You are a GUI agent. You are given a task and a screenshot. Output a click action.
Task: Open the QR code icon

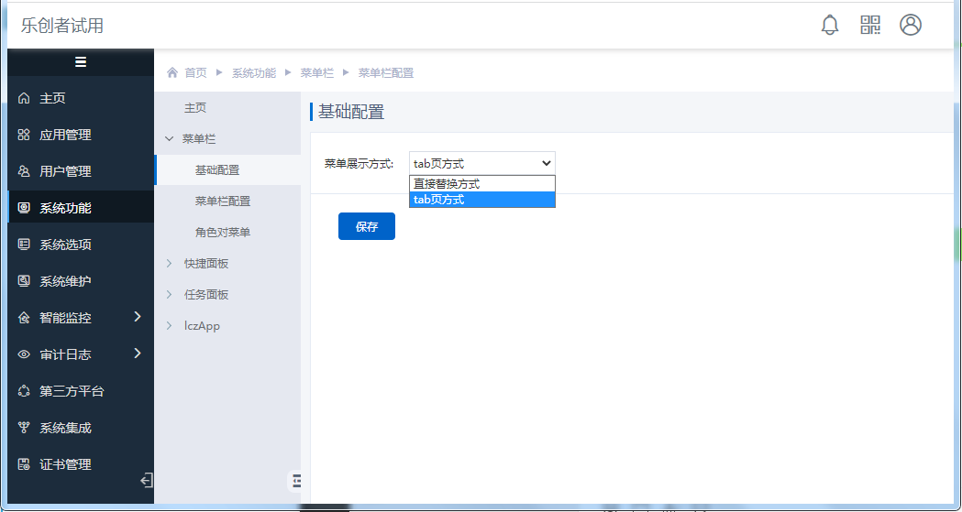870,25
